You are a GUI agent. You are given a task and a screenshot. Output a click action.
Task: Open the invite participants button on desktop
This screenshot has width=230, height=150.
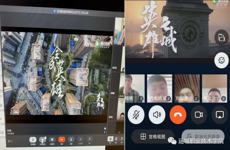click(x=71, y=139)
